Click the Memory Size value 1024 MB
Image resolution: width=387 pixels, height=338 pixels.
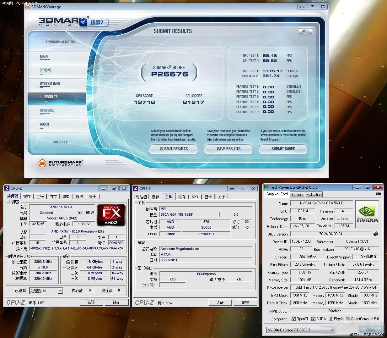304,280
